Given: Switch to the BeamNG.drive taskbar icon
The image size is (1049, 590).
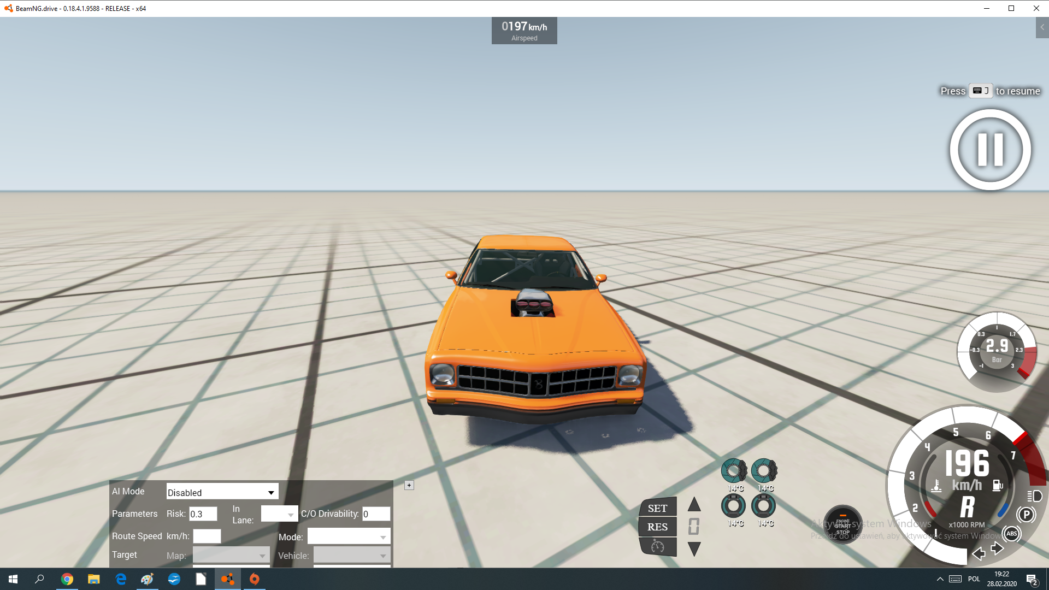Looking at the screenshot, I should pos(228,579).
